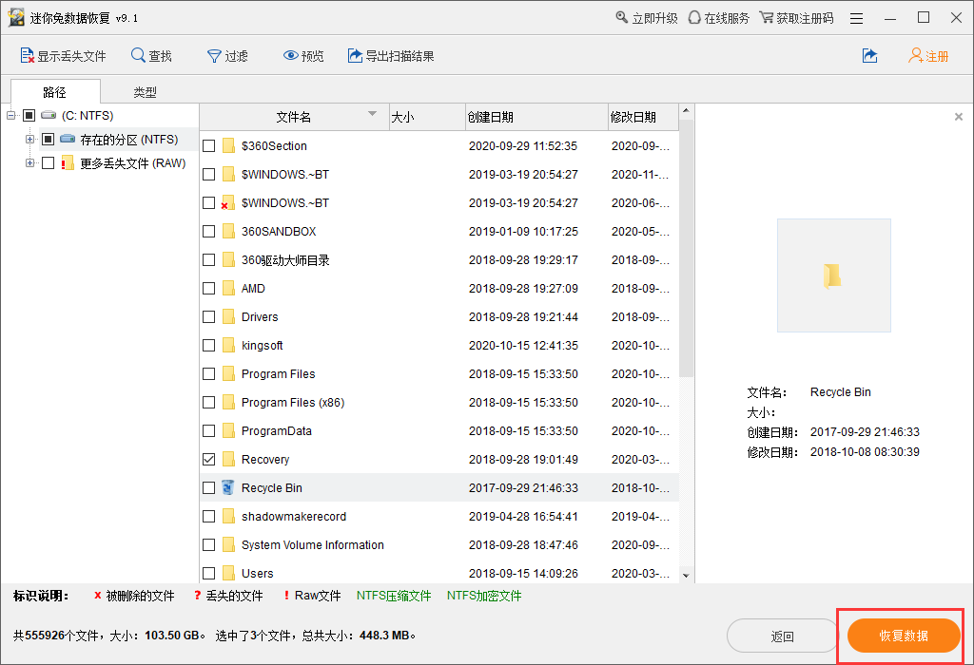
Task: Check the 360SANDBOX checkbox
Action: click(x=209, y=232)
